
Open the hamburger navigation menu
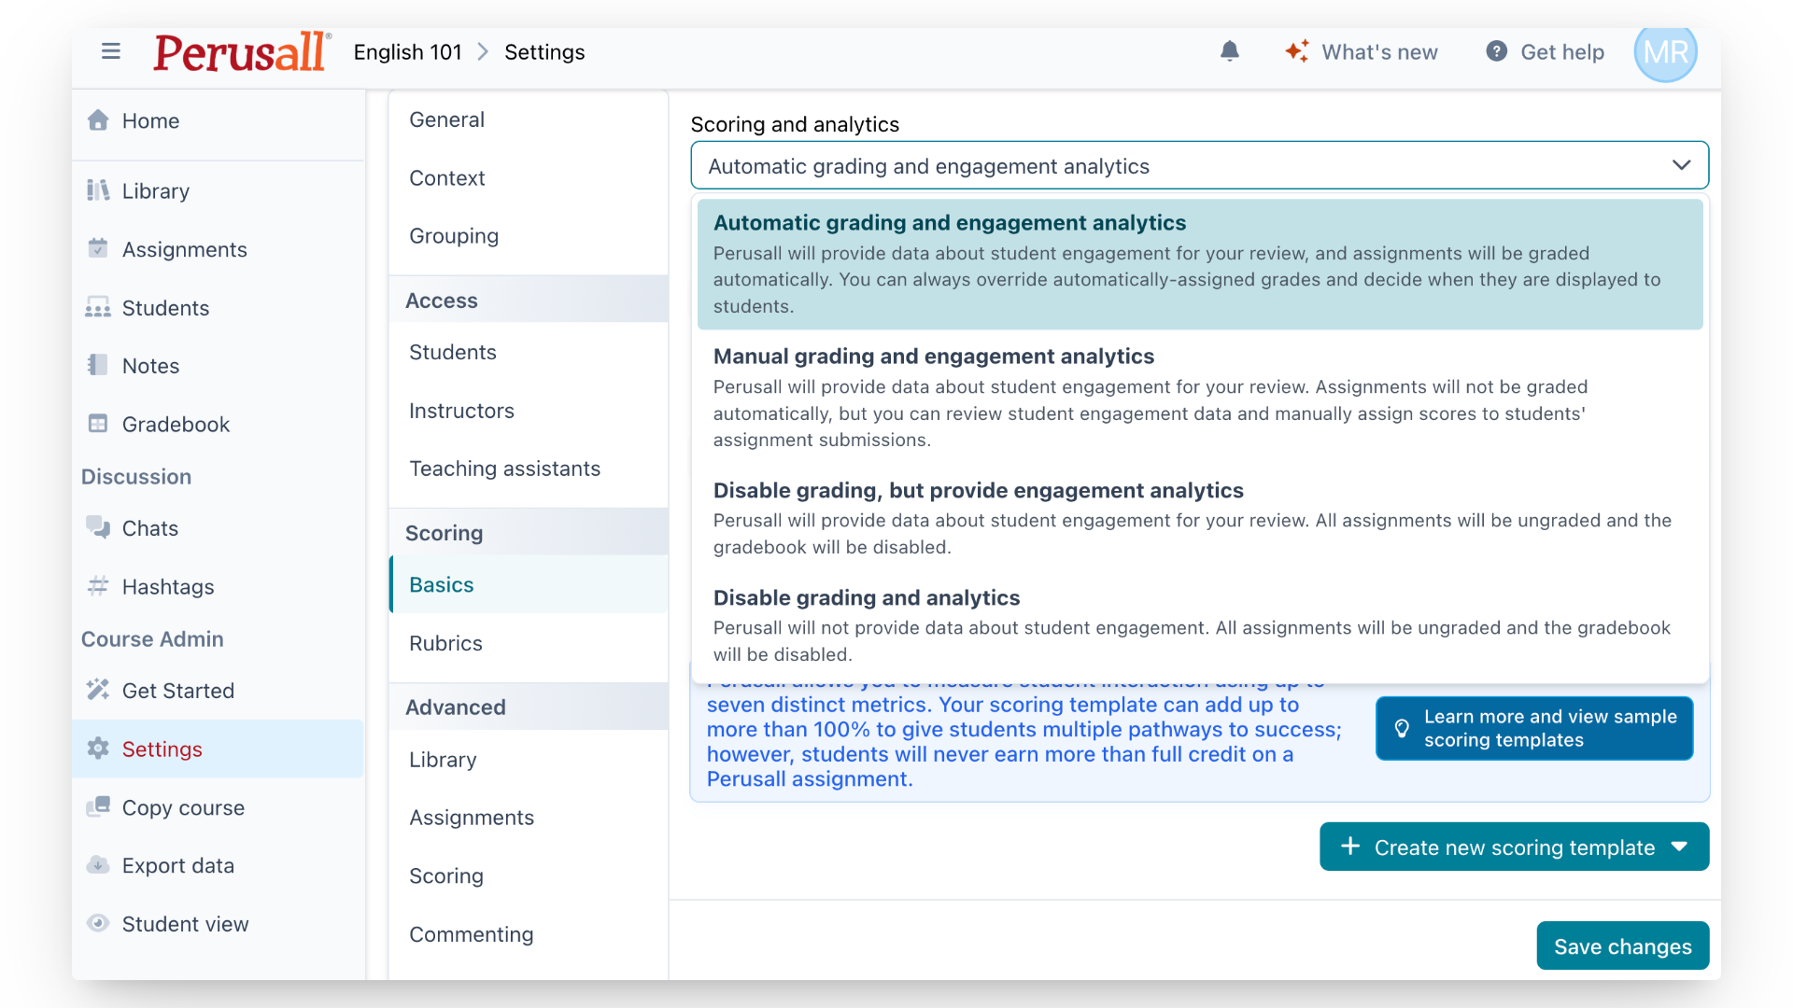tap(111, 51)
